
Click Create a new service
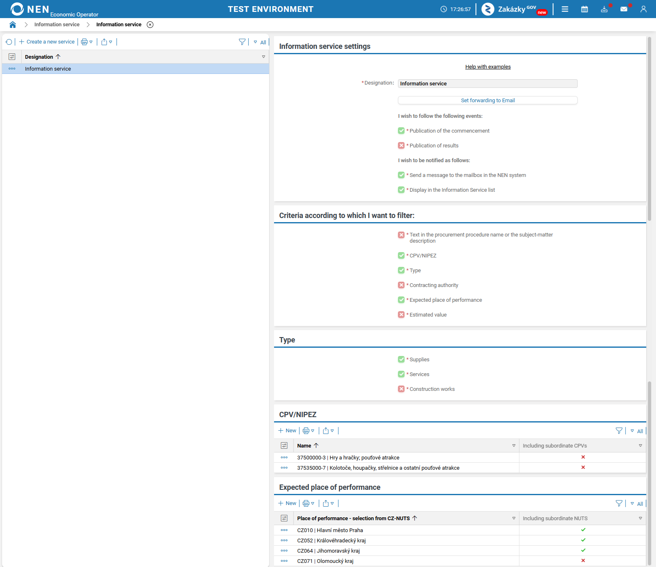[x=47, y=42]
